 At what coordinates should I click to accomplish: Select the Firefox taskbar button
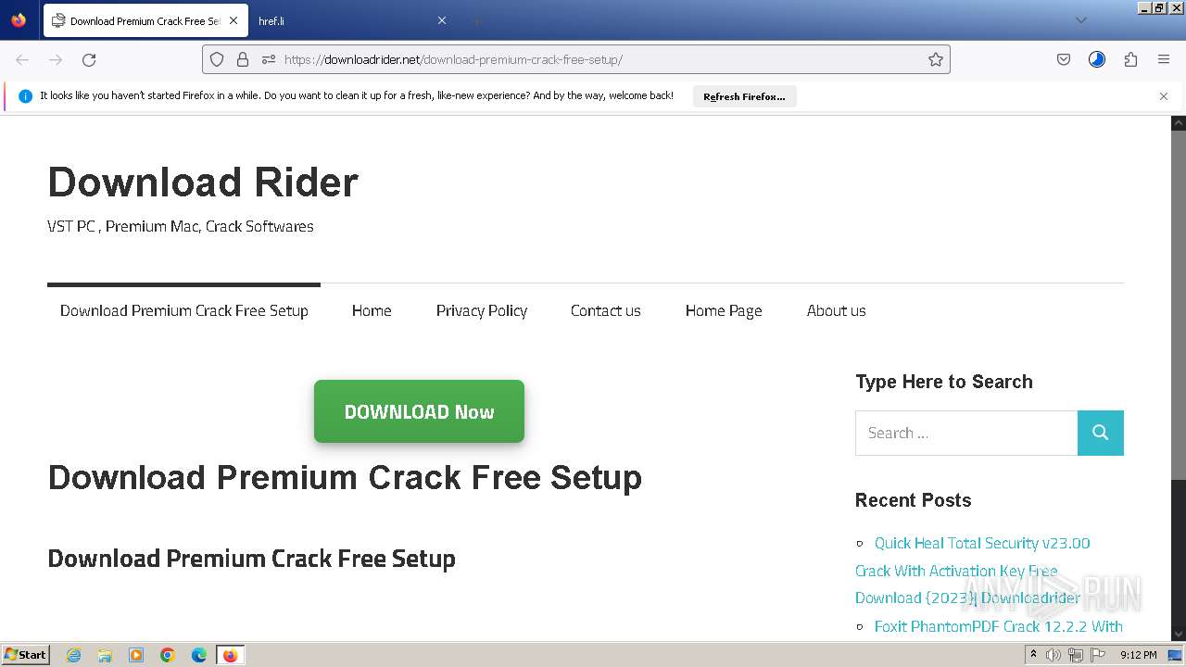[x=230, y=655]
